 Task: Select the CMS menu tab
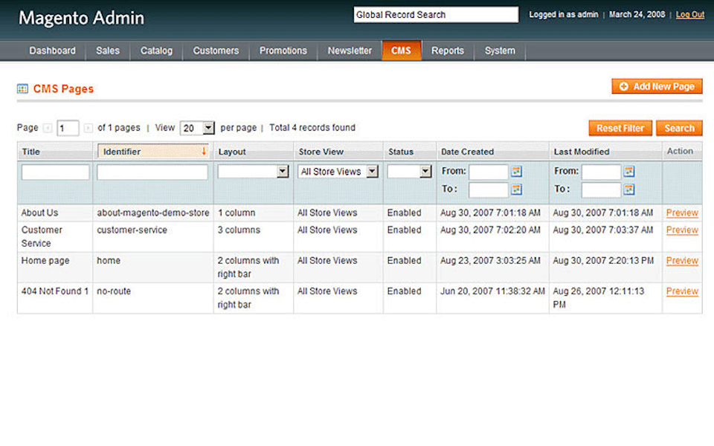401,51
